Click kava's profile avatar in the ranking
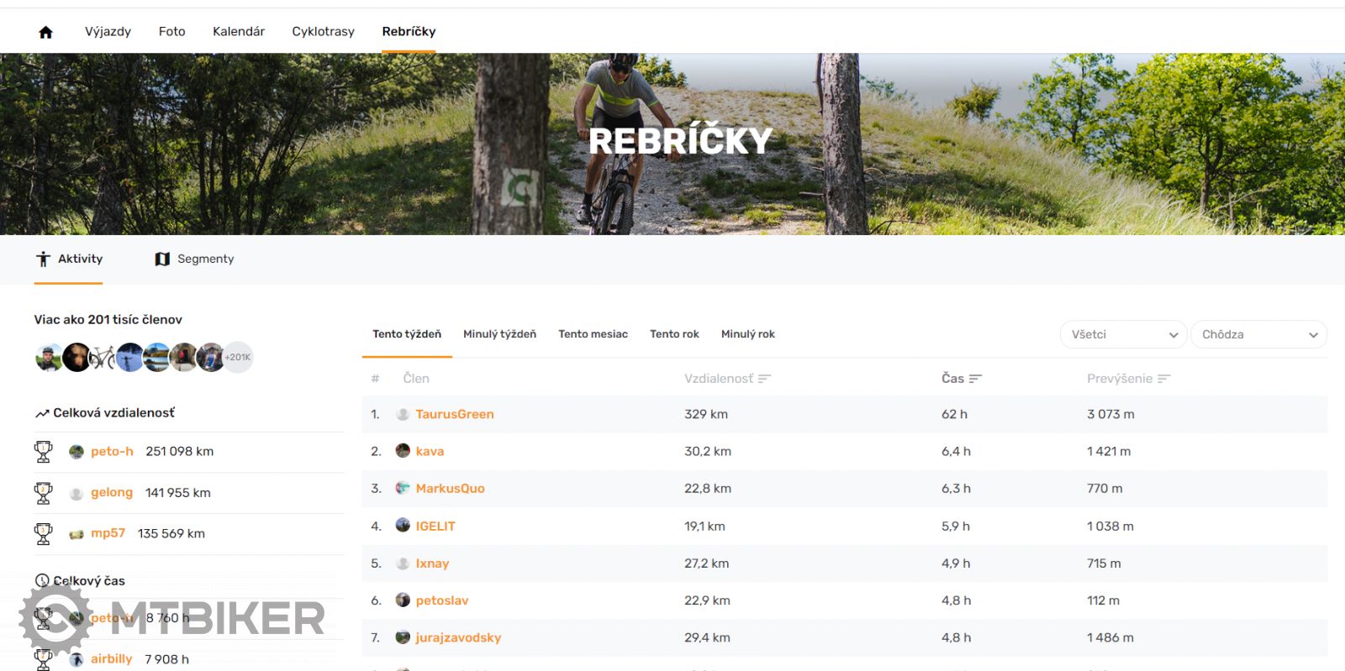1345x671 pixels. tap(403, 451)
